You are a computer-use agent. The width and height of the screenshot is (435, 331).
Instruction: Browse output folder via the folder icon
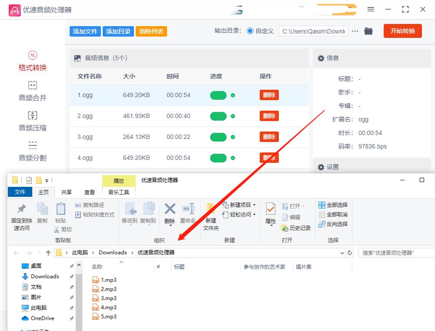coord(368,31)
